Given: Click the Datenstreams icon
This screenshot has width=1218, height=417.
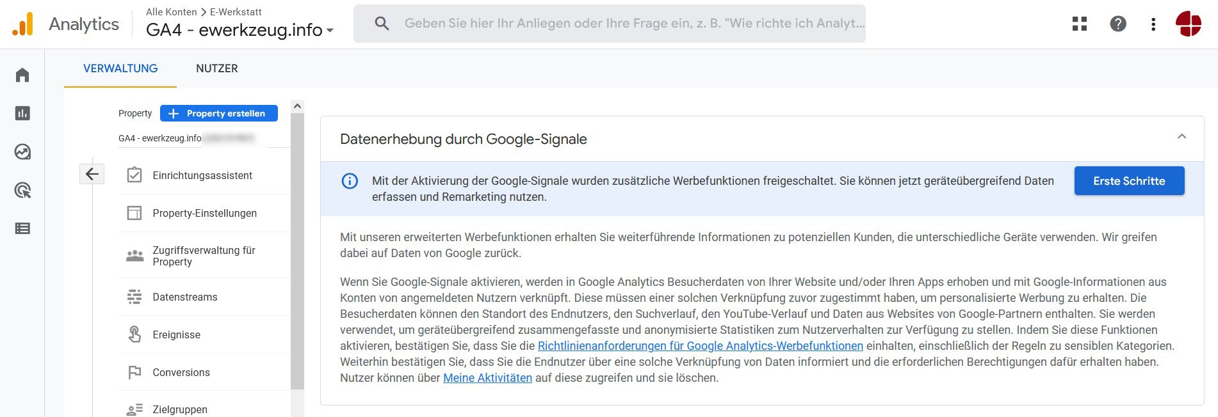Looking at the screenshot, I should tap(134, 297).
